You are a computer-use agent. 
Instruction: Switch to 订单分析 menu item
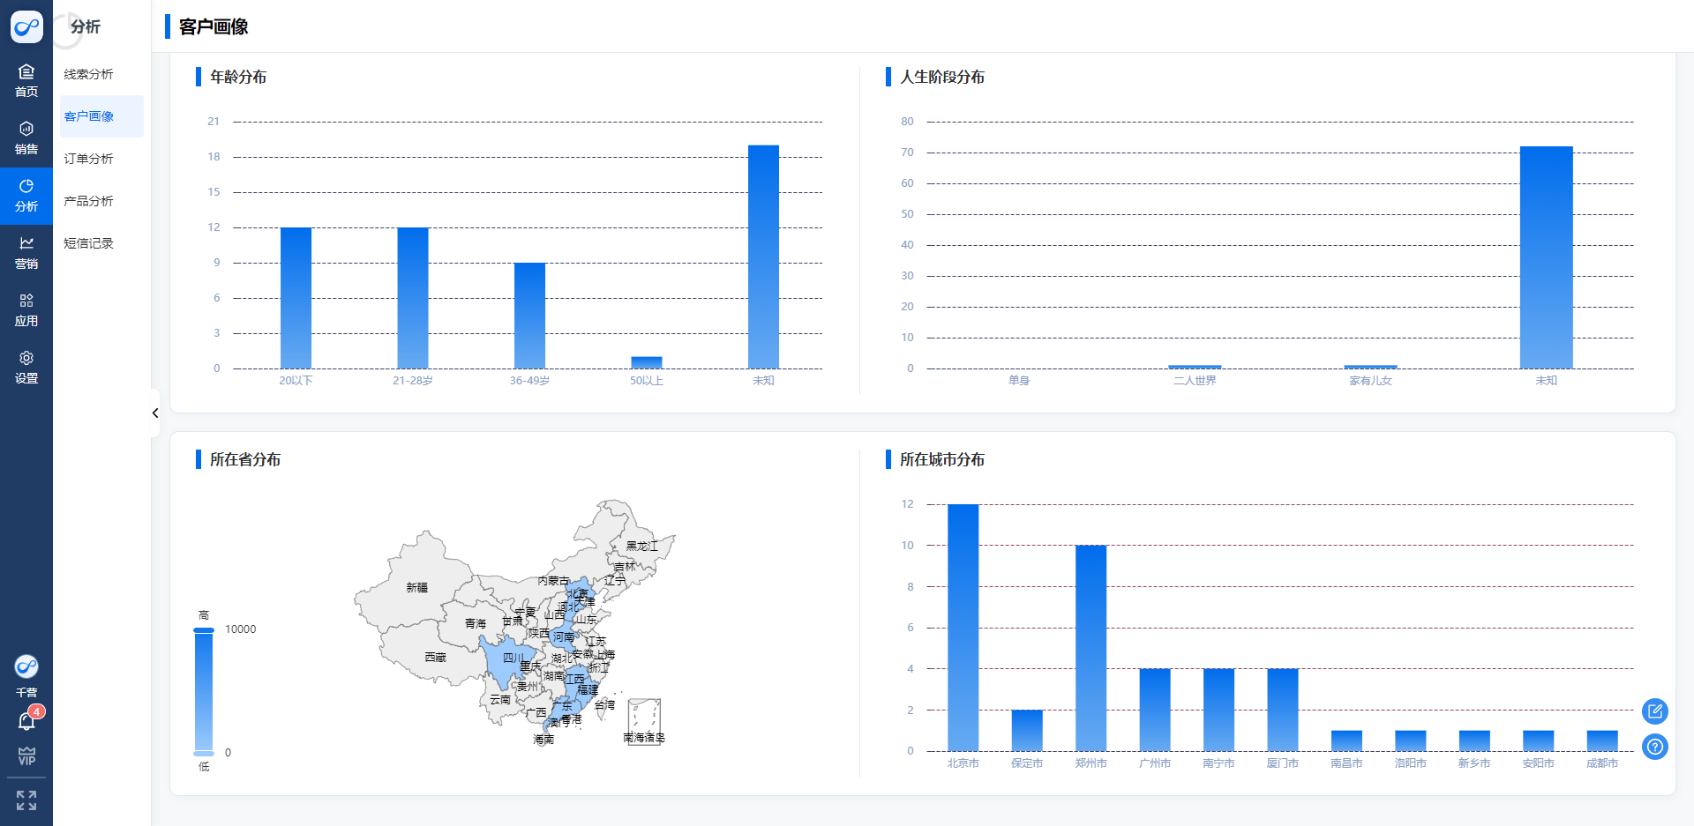click(x=88, y=159)
